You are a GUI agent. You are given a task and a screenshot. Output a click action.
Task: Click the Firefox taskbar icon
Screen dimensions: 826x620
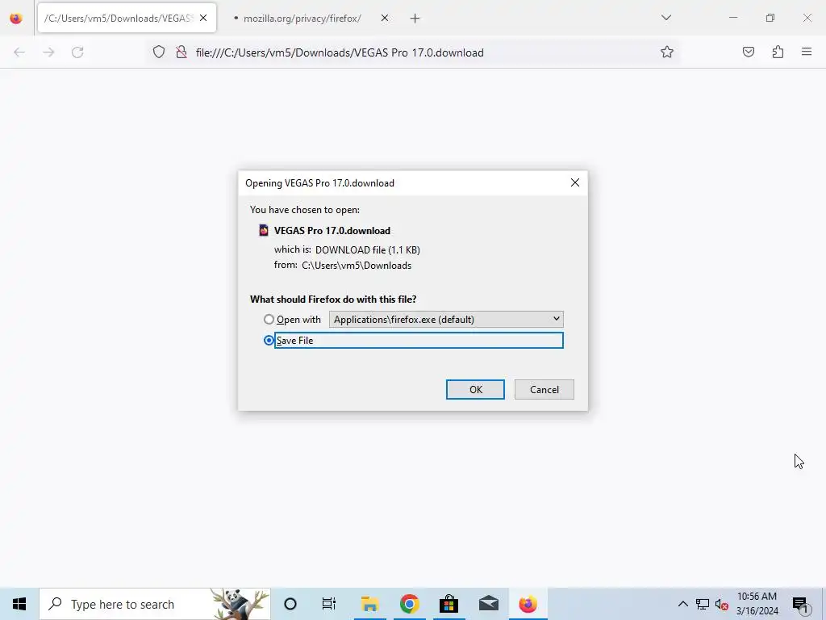(x=528, y=604)
